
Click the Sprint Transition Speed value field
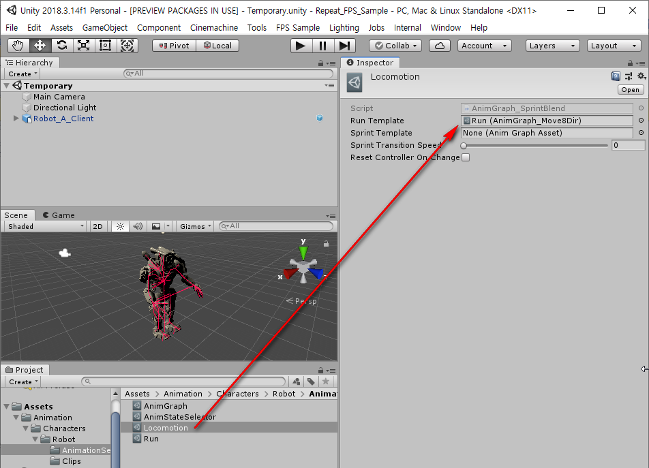(628, 145)
